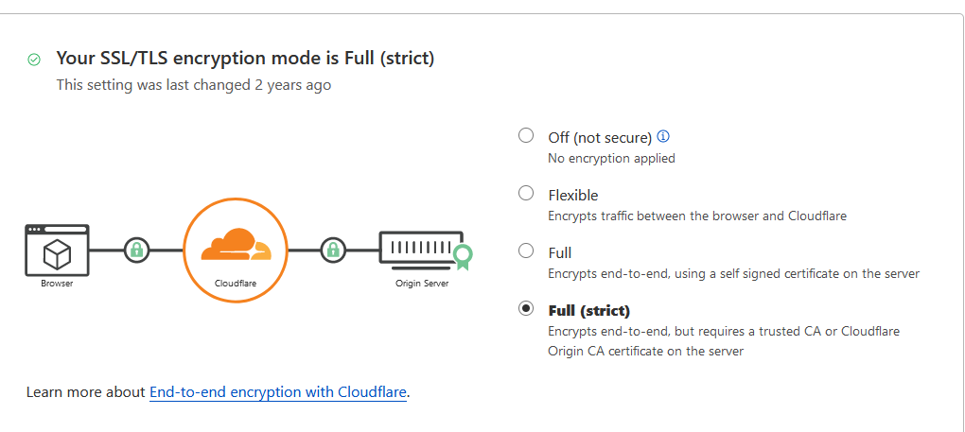Choose the Flexible encryption radio button
The height and width of the screenshot is (432, 965).
(526, 193)
